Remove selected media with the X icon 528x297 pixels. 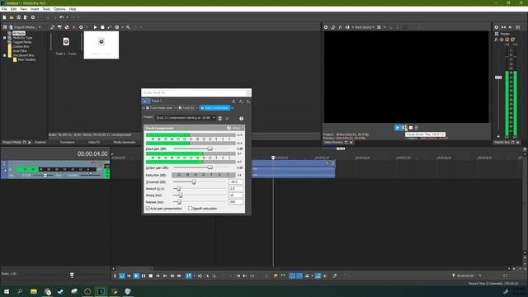(73, 27)
